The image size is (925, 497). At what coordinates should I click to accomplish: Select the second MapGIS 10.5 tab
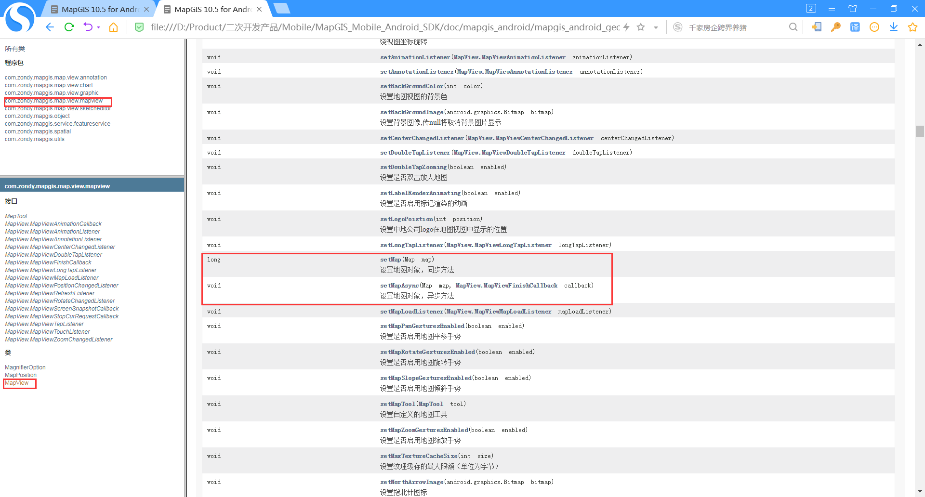coord(212,9)
